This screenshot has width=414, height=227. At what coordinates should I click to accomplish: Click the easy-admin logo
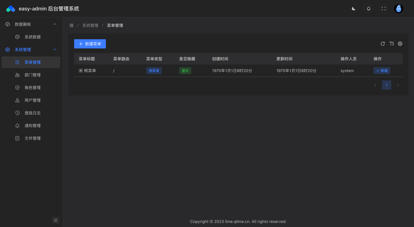click(x=11, y=9)
